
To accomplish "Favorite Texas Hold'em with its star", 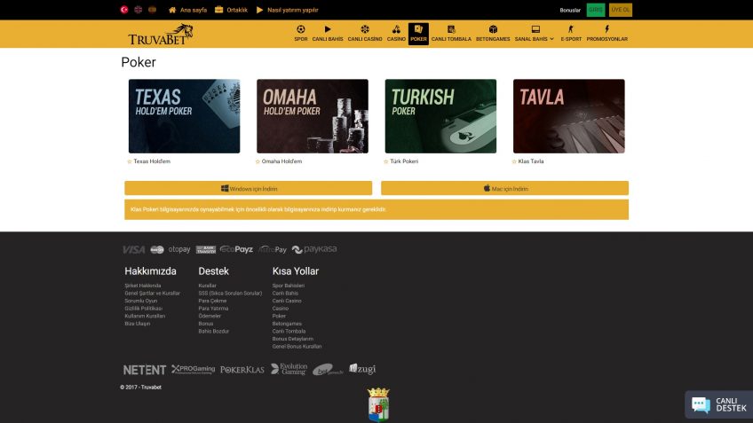I will (x=130, y=161).
